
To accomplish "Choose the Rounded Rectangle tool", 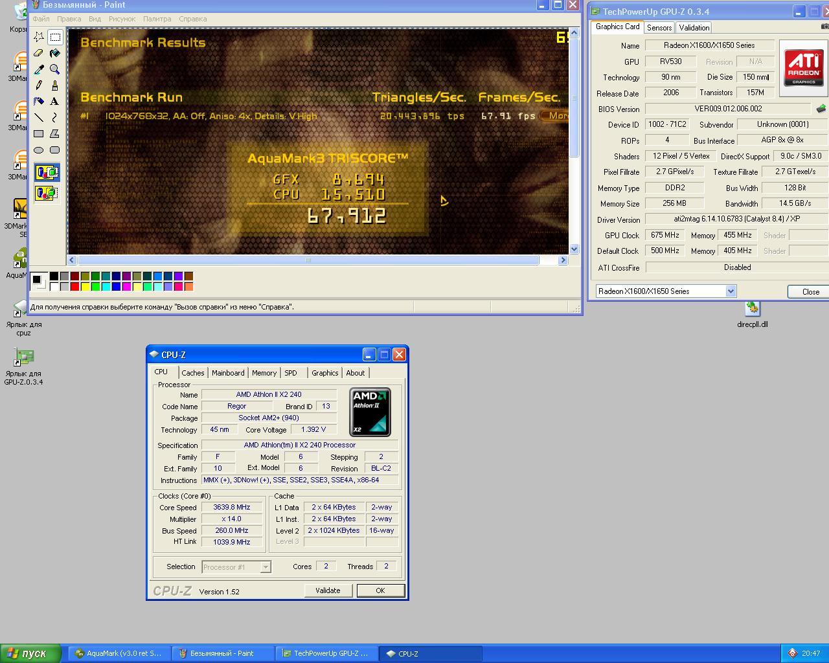I will 55,150.
